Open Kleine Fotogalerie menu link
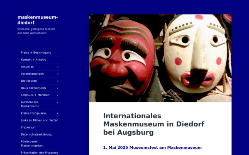 click(33, 113)
